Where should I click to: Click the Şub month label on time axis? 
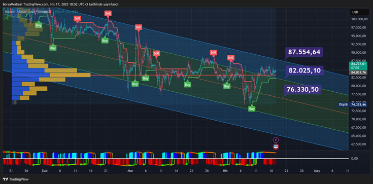coord(45,171)
